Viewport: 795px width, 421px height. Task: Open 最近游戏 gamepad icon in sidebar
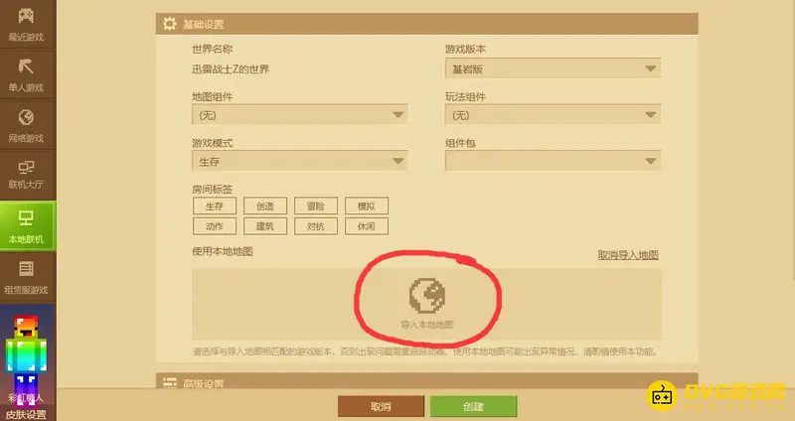(26, 16)
